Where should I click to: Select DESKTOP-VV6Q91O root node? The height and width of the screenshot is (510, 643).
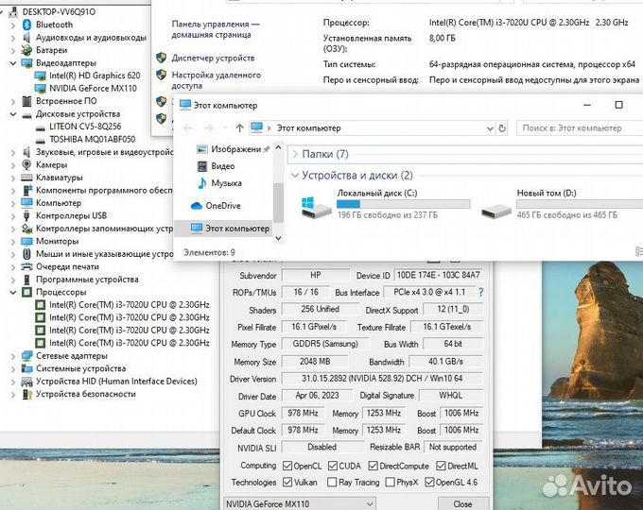coord(59,12)
